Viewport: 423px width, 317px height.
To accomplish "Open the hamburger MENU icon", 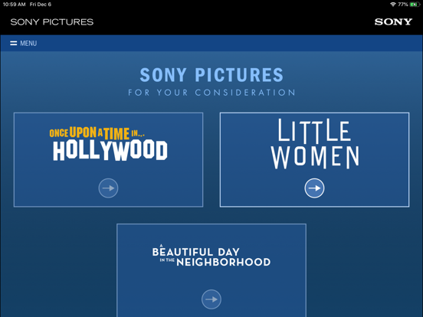I will pyautogui.click(x=14, y=43).
